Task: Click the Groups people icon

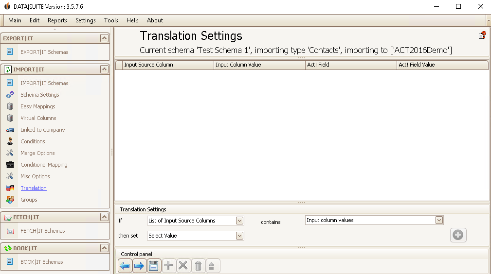Action: pyautogui.click(x=10, y=200)
